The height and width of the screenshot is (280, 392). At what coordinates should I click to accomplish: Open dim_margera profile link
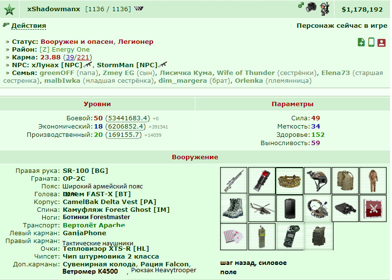pyautogui.click(x=183, y=80)
